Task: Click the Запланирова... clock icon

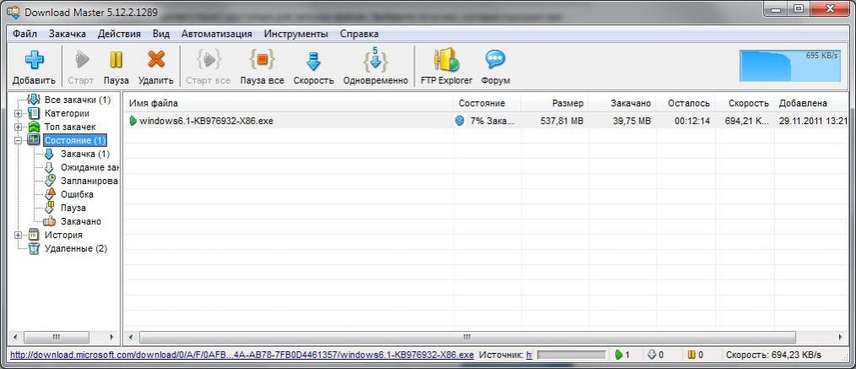Action: click(x=50, y=181)
